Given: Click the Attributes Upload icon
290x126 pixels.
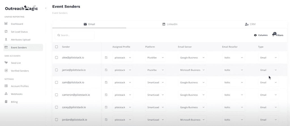Looking at the screenshot, I should pos(6,39).
